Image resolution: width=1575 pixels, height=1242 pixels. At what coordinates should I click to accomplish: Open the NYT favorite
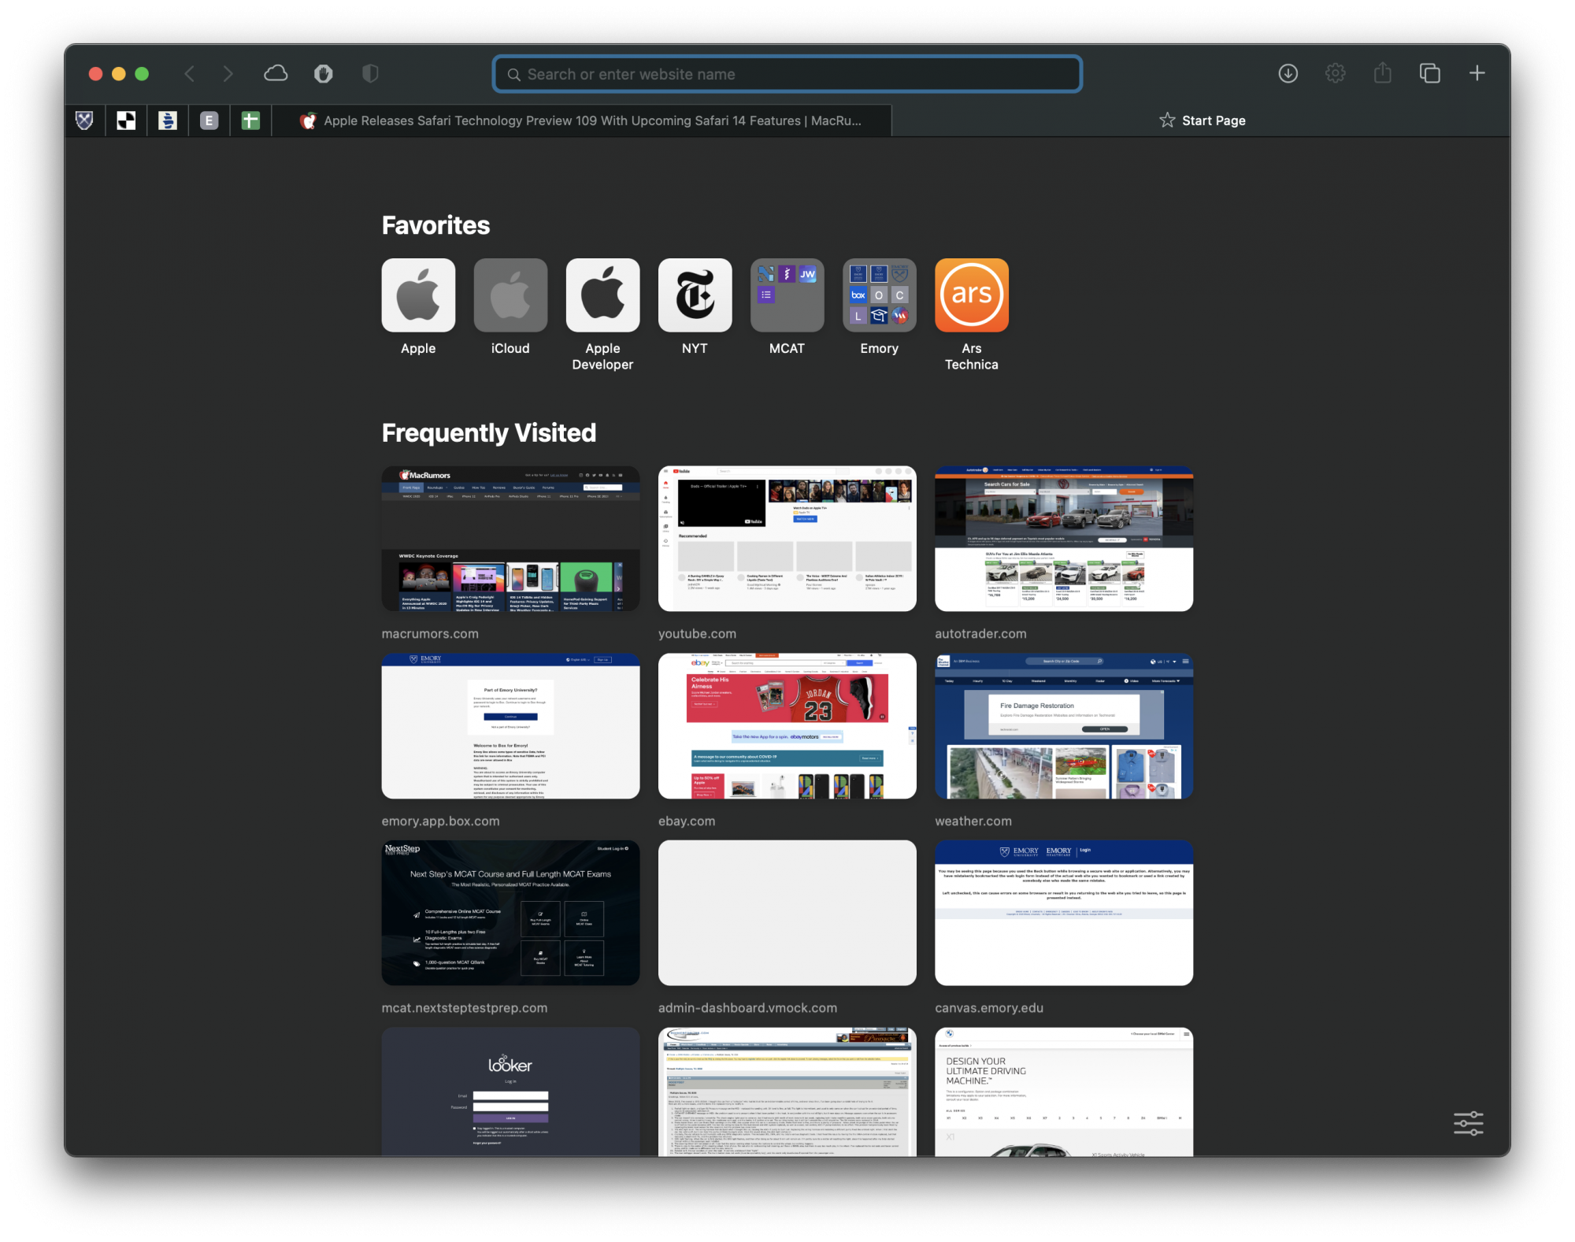click(x=695, y=295)
